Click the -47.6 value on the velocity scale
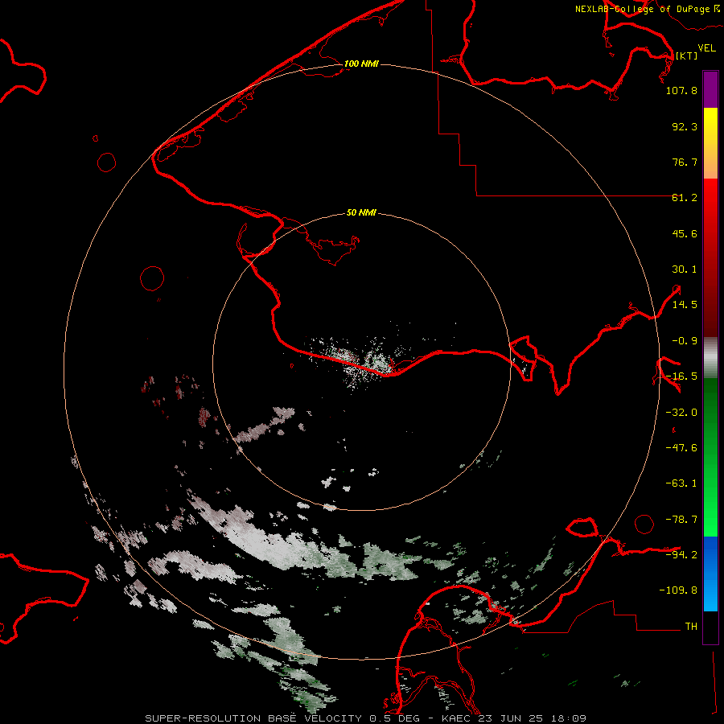724x724 pixels. coord(681,448)
